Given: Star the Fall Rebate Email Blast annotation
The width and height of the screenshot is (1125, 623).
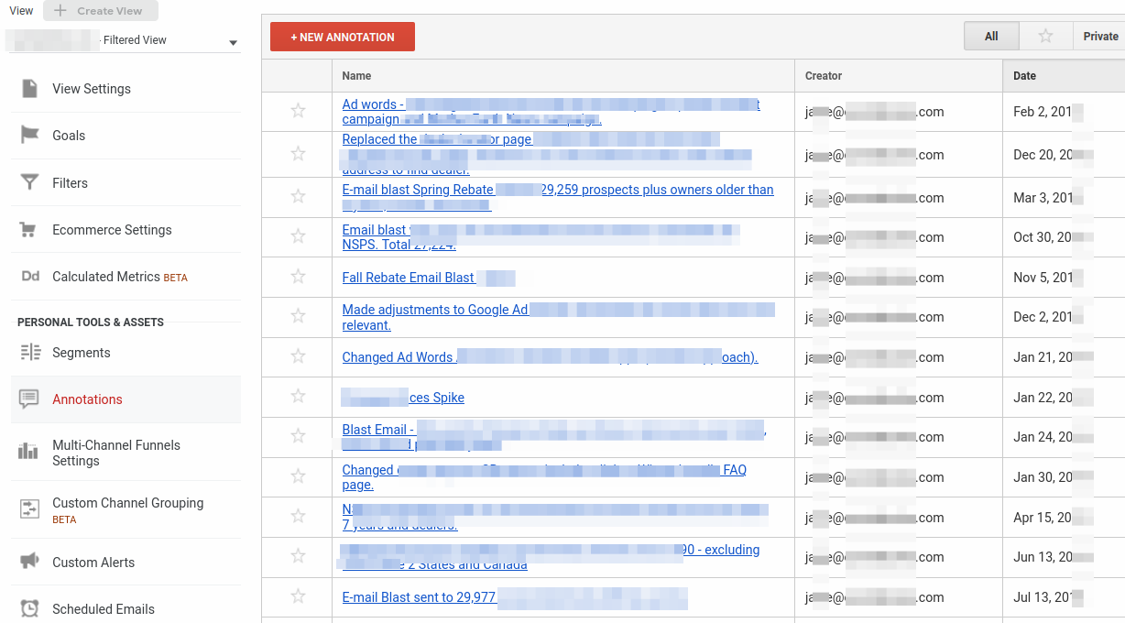Looking at the screenshot, I should [x=298, y=277].
